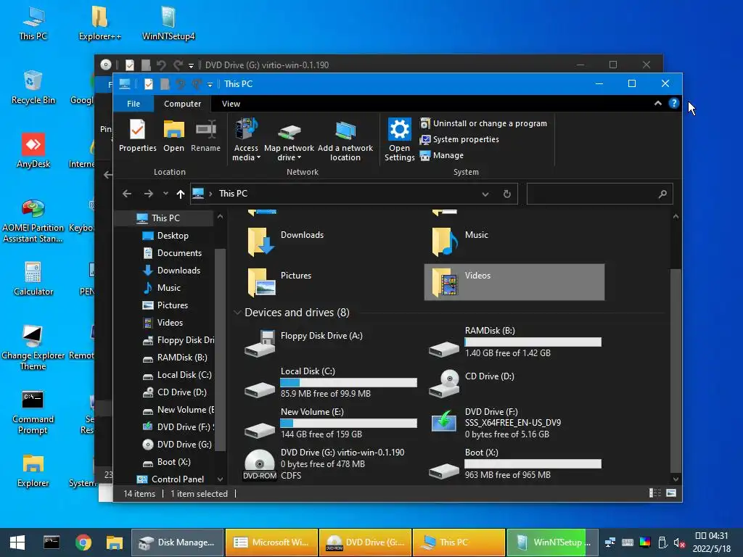Select the Videos folder icon
This screenshot has width=743, height=557.
point(445,283)
